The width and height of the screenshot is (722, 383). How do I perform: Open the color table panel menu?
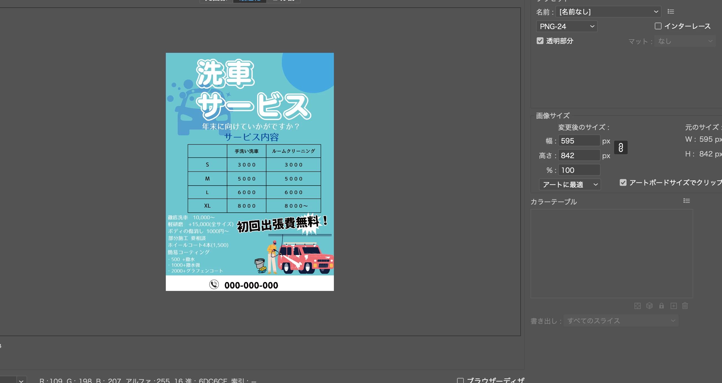tap(686, 201)
